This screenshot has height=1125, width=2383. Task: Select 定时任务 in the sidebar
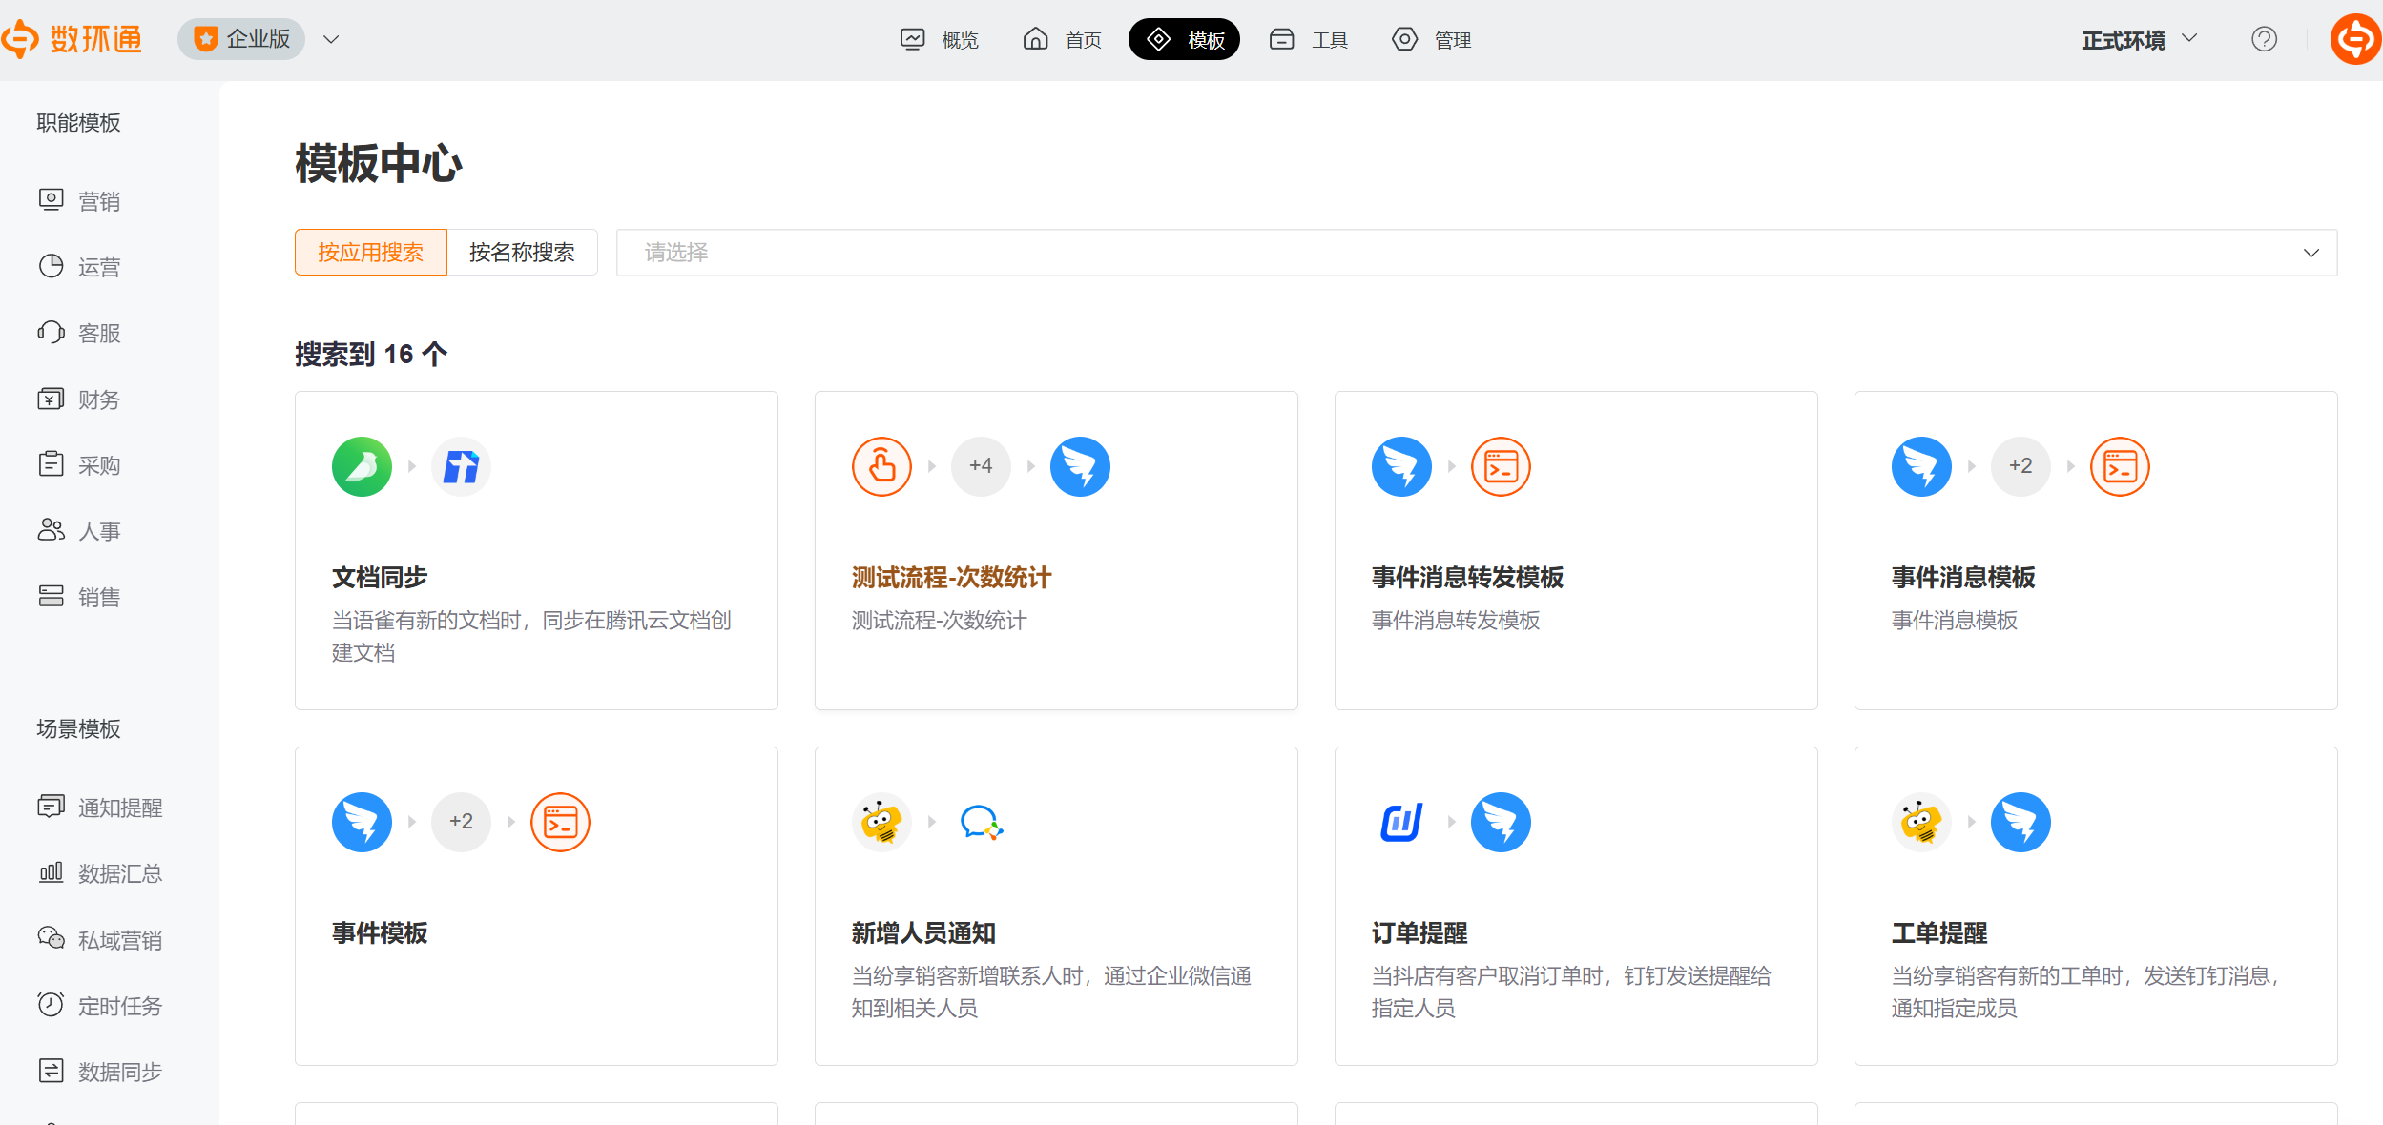(x=100, y=1006)
